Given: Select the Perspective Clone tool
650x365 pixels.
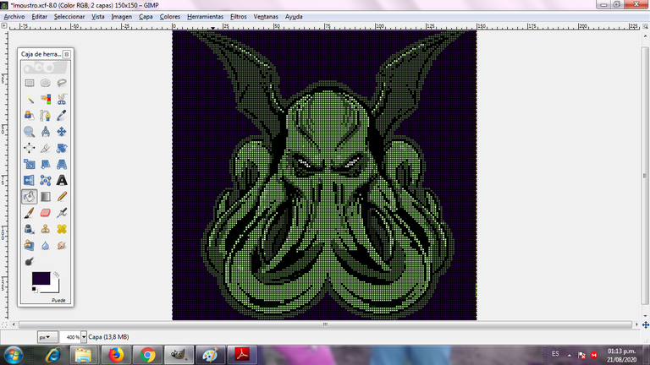Looking at the screenshot, I should click(x=29, y=245).
